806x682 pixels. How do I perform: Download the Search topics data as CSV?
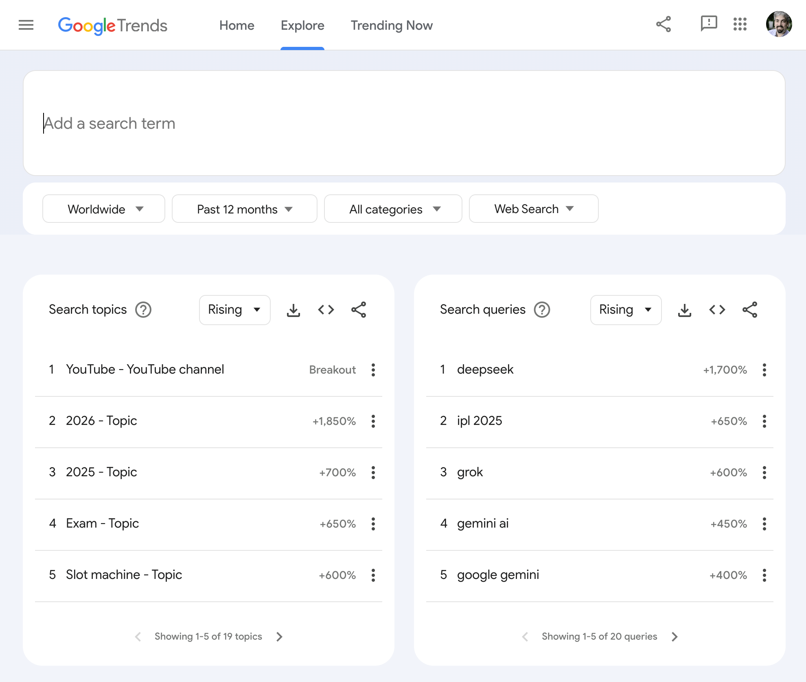pos(293,310)
